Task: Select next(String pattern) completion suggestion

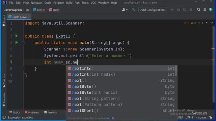Action: 121,98
